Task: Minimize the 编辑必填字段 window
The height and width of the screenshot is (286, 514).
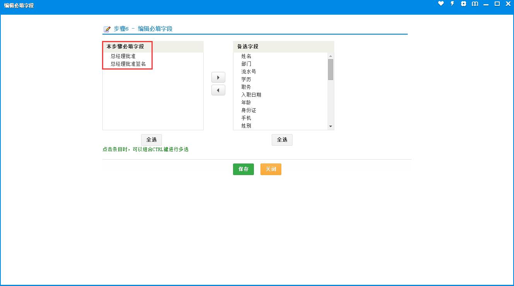Action: pos(486,4)
